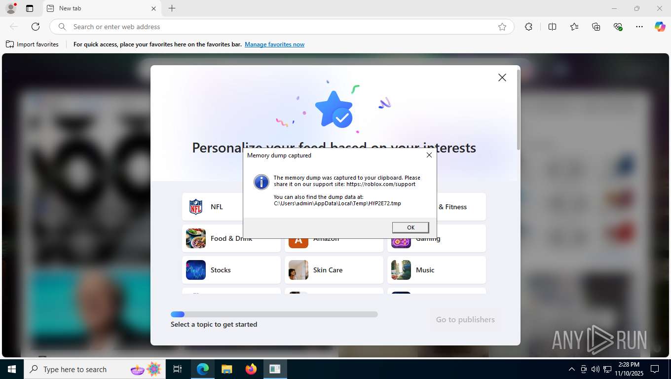671x379 pixels.
Task: Click the dump path HYP2E72.tmp text
Action: pos(337,203)
